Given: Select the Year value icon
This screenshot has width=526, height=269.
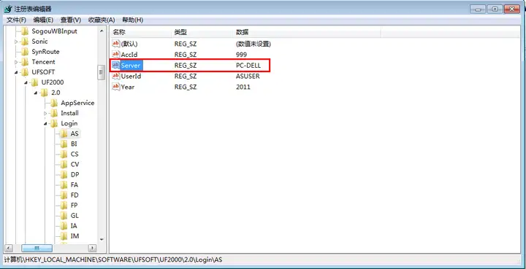Looking at the screenshot, I should point(115,87).
